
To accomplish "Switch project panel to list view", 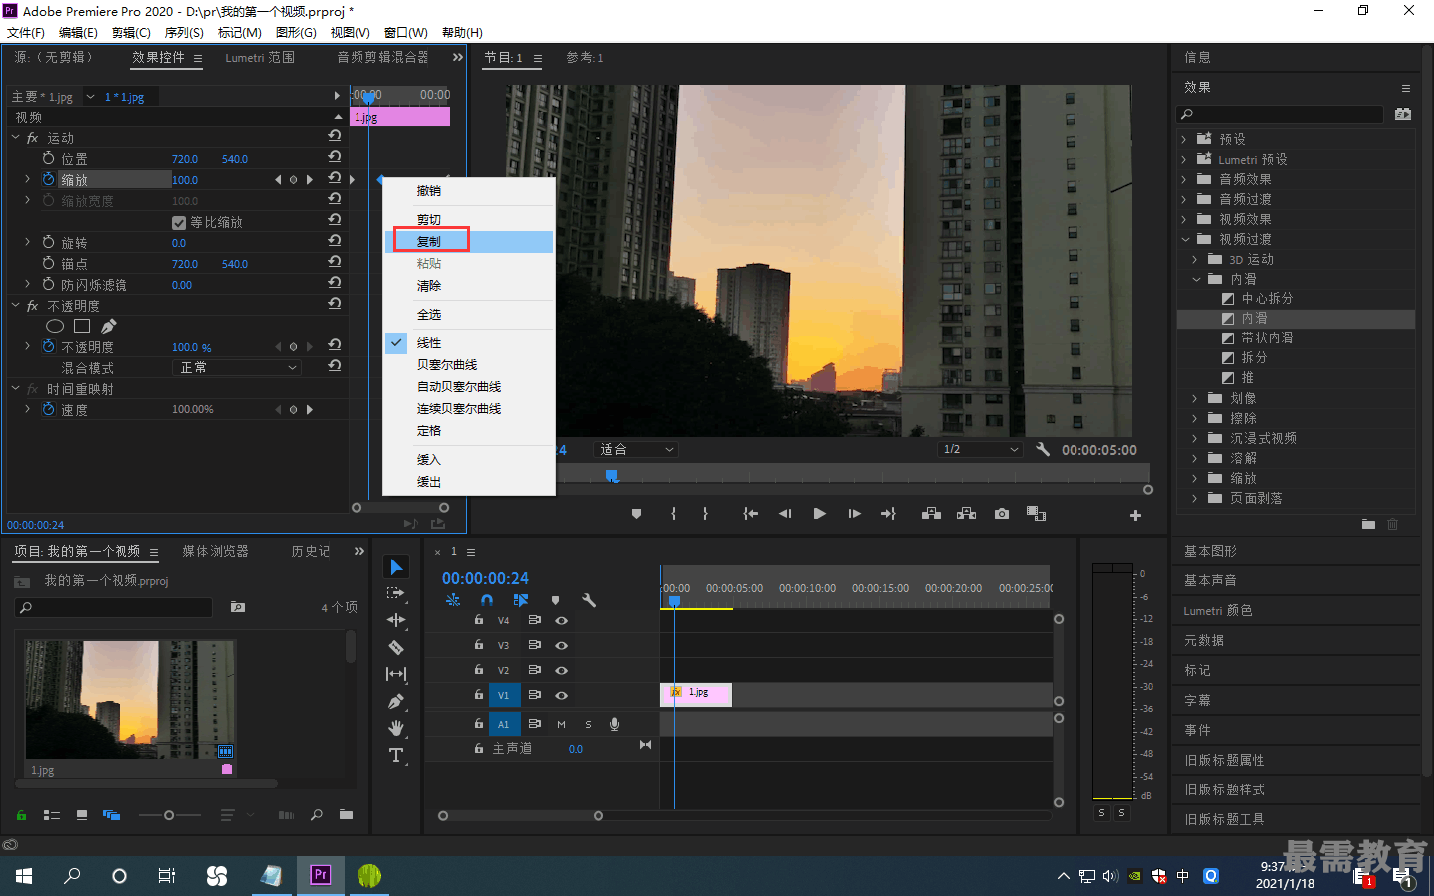I will [52, 815].
